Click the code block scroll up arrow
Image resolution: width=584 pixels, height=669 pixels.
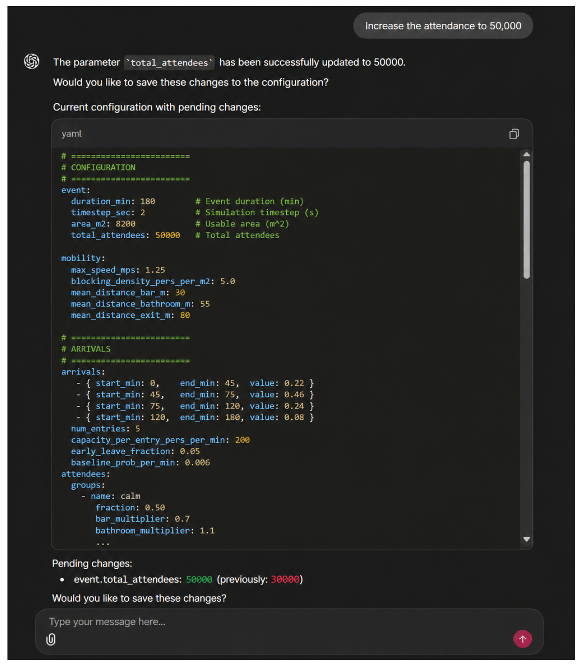click(526, 154)
